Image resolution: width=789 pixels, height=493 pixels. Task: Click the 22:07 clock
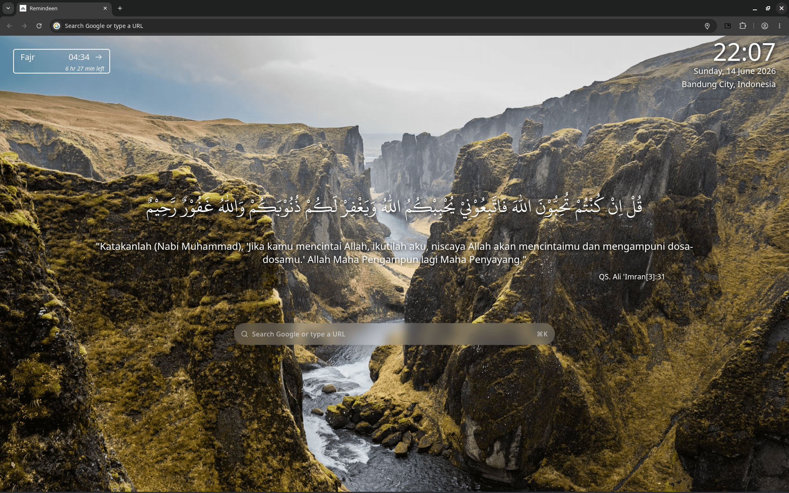click(744, 52)
